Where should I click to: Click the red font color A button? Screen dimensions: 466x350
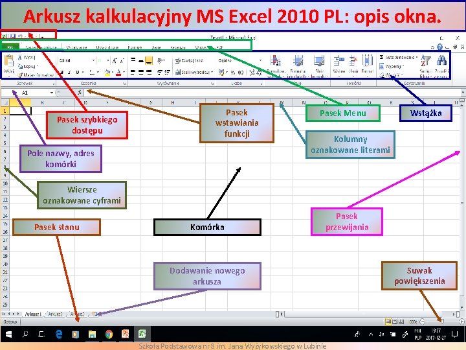point(119,72)
